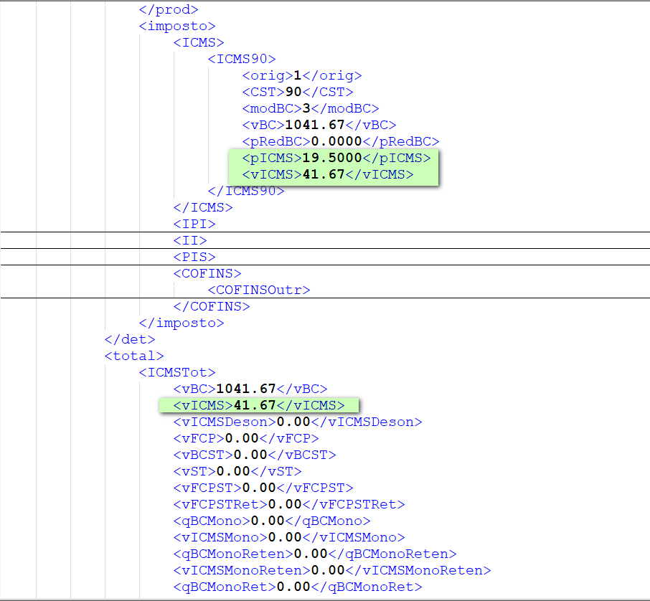Select the <qBCMono>0.00</qBCMono> line

point(272,521)
